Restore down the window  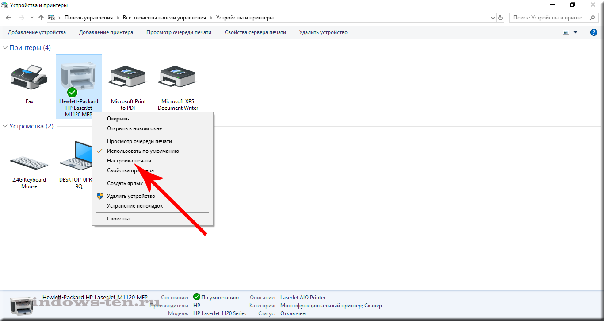tap(573, 5)
